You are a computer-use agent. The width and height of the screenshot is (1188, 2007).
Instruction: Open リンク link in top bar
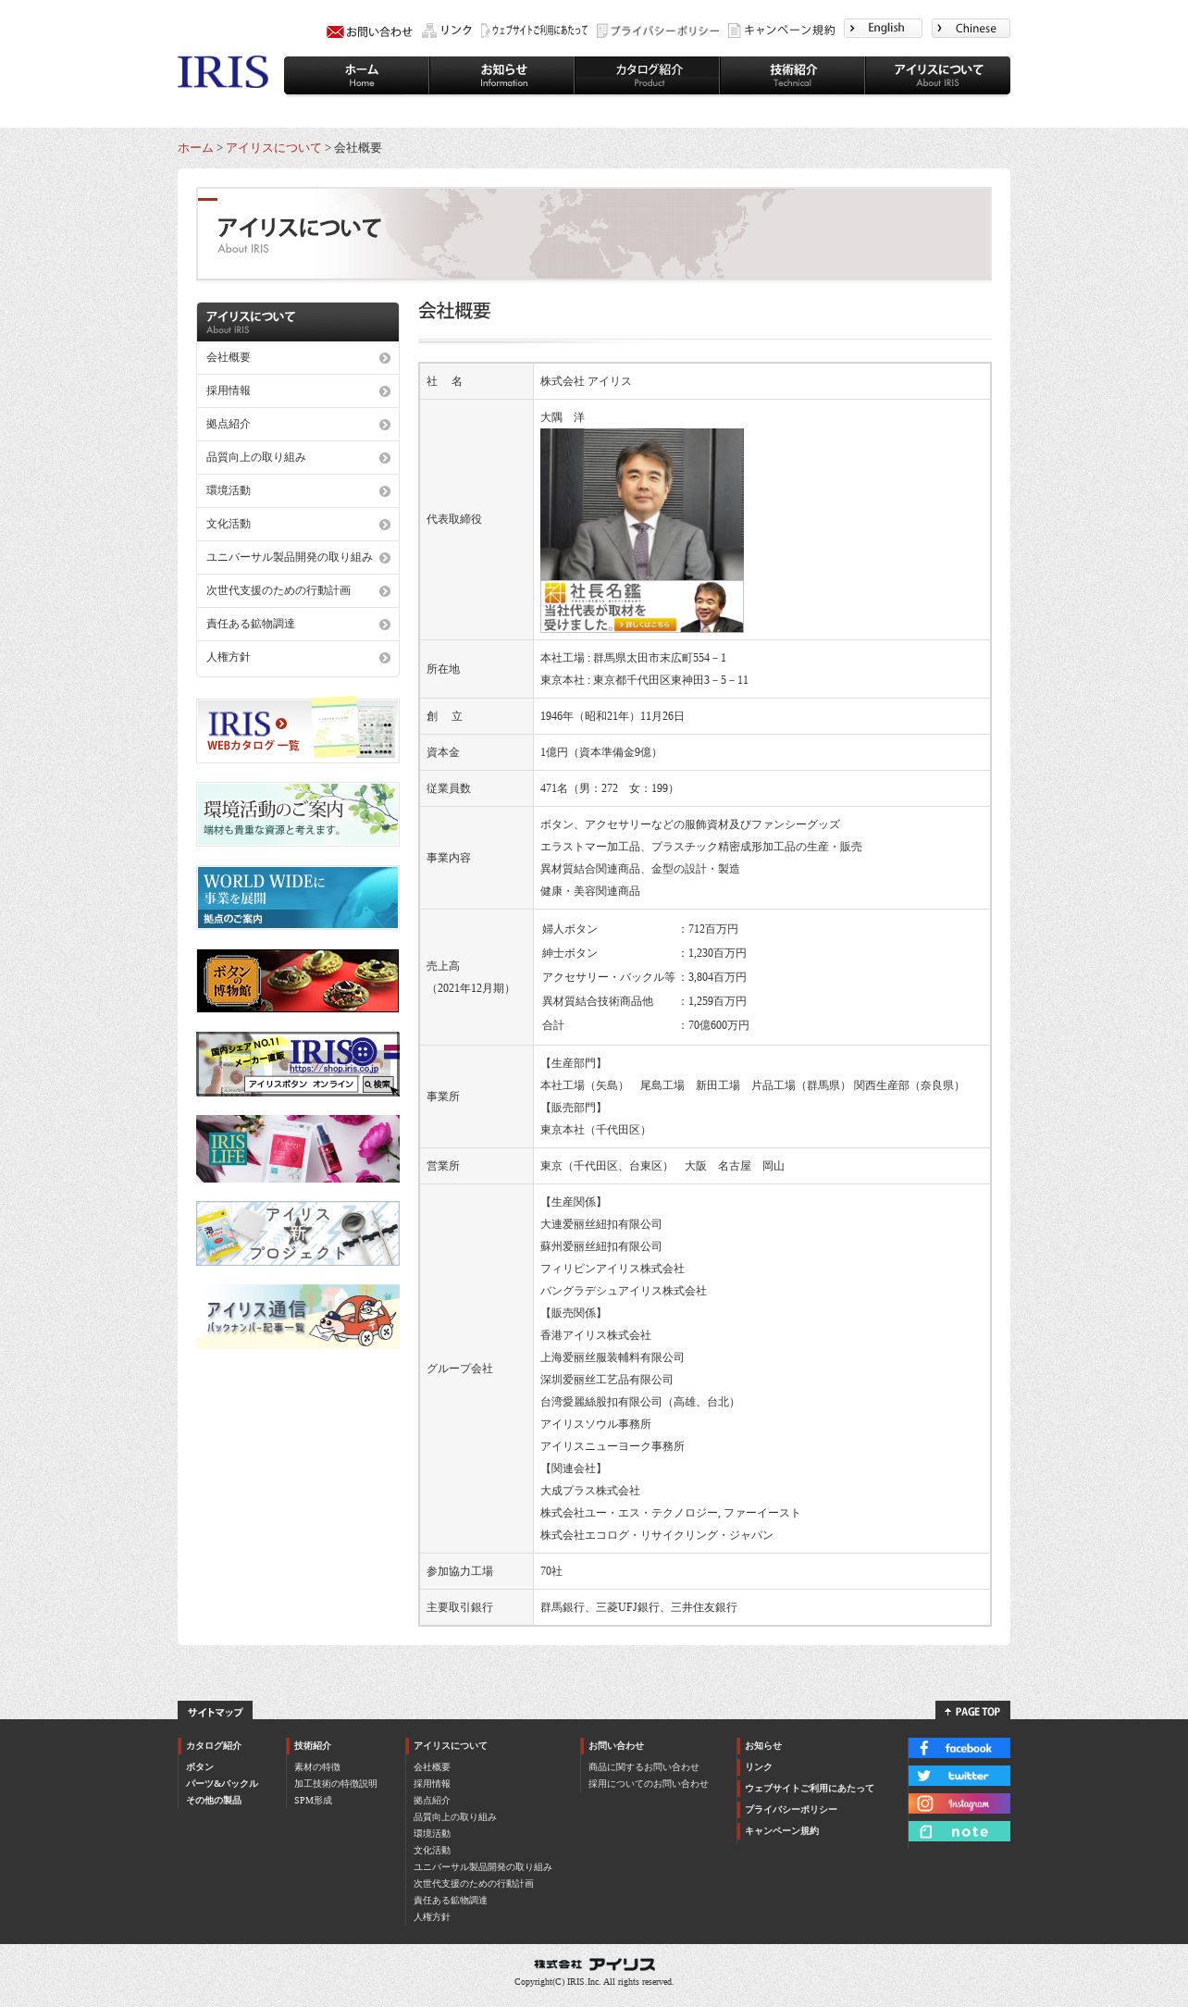click(x=447, y=31)
